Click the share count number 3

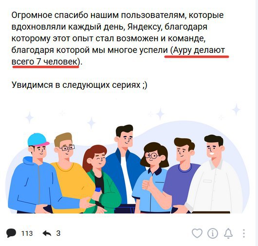58,233
